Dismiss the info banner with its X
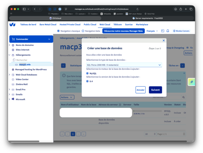 click(184, 73)
